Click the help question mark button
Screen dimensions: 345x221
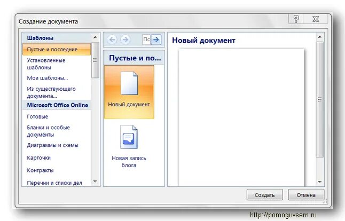tap(296, 19)
